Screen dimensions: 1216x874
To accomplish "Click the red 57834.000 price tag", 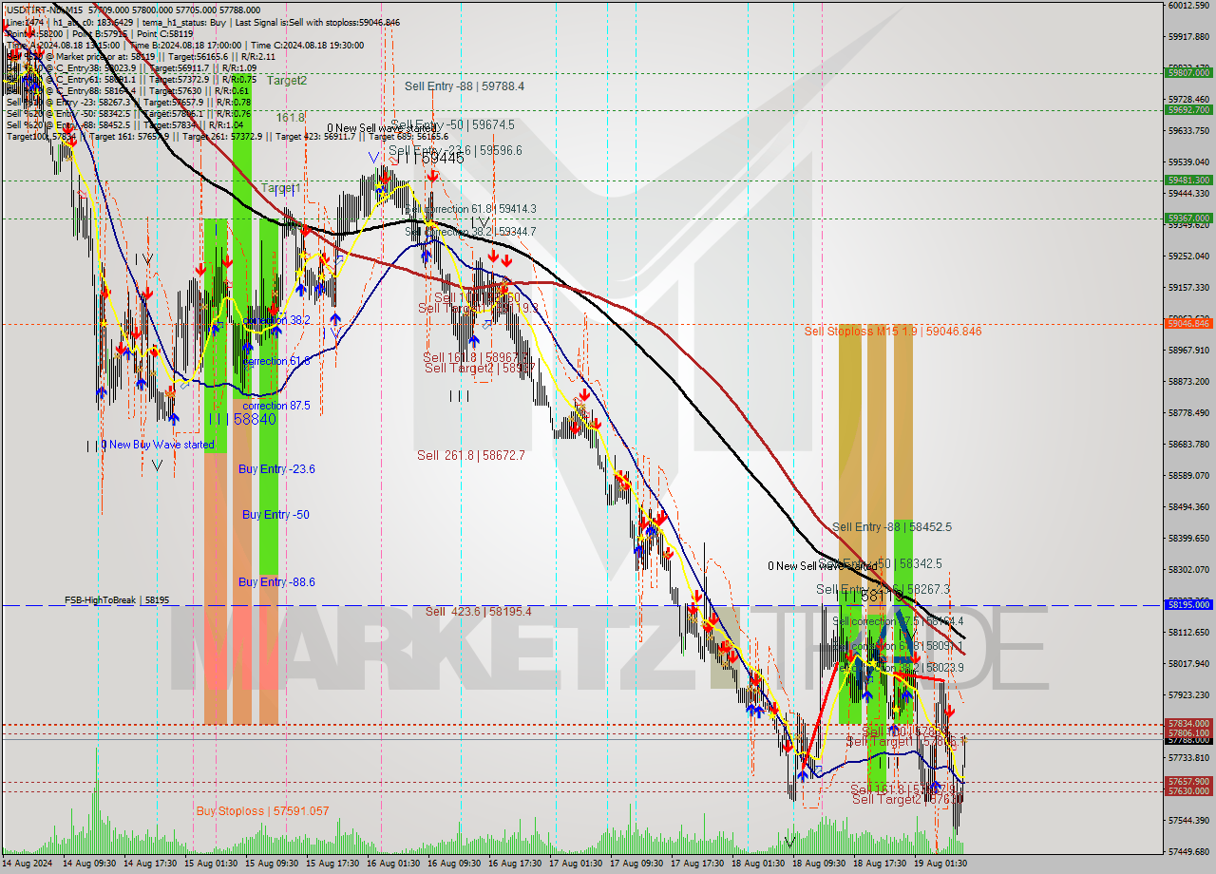I will coord(1188,724).
